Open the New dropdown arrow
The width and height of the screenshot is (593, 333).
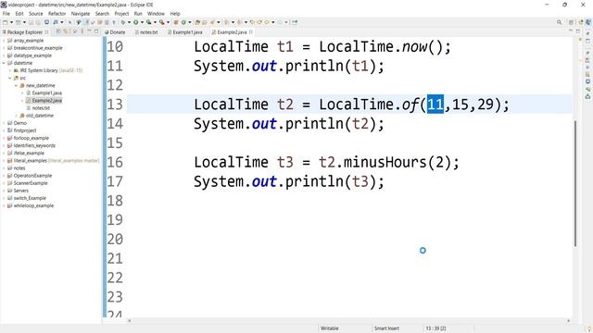click(x=11, y=22)
